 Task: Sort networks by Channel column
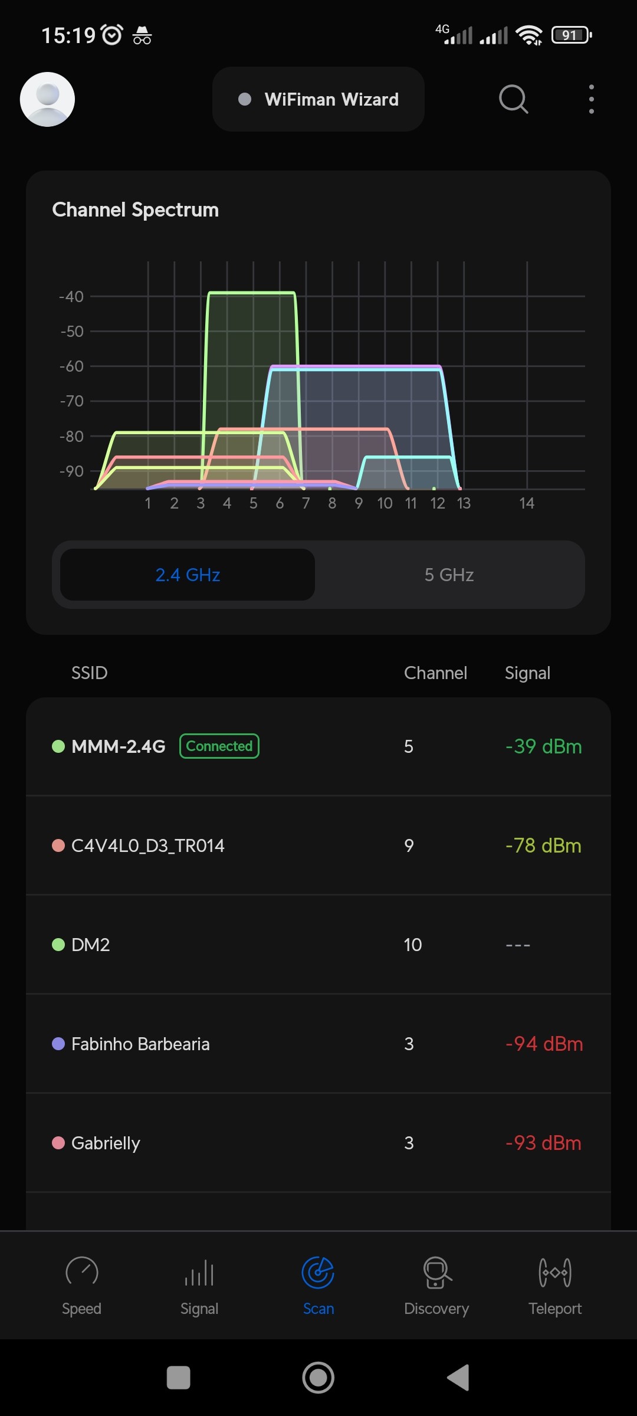pyautogui.click(x=435, y=673)
